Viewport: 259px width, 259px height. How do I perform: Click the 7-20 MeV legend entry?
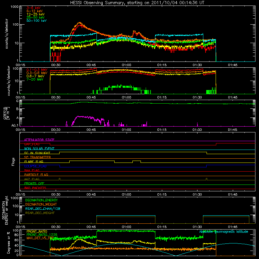(35, 79)
